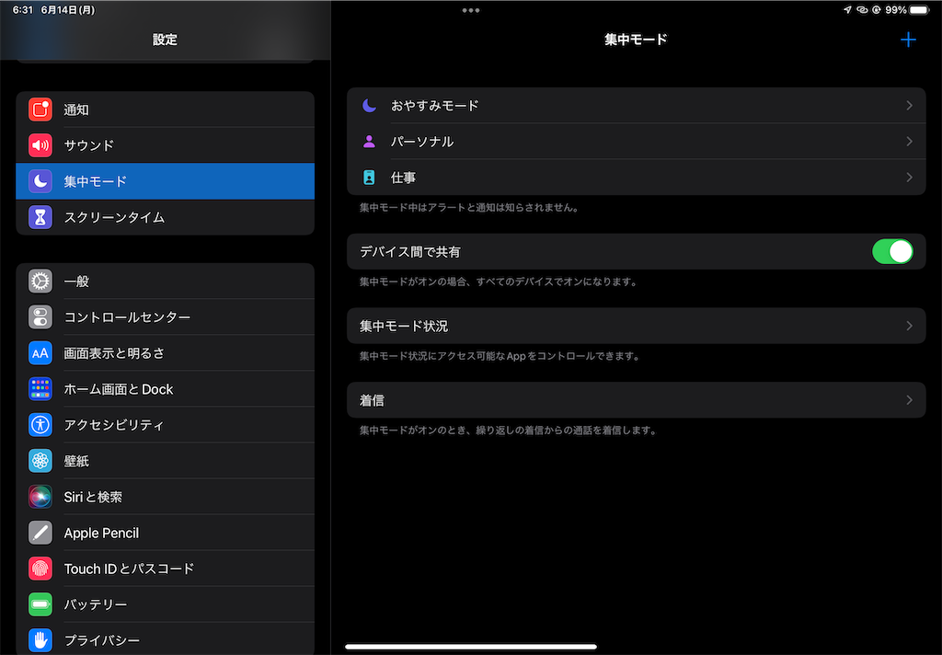
Task: Tap the サウンド speaker icon
Action: (40, 145)
